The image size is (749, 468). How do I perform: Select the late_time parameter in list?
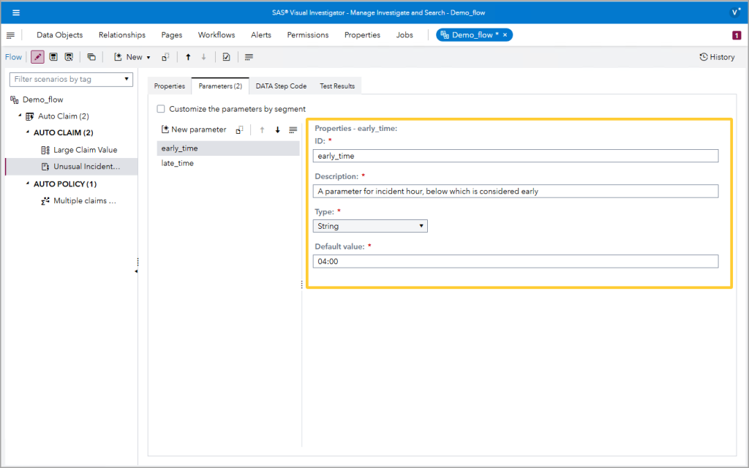click(178, 163)
